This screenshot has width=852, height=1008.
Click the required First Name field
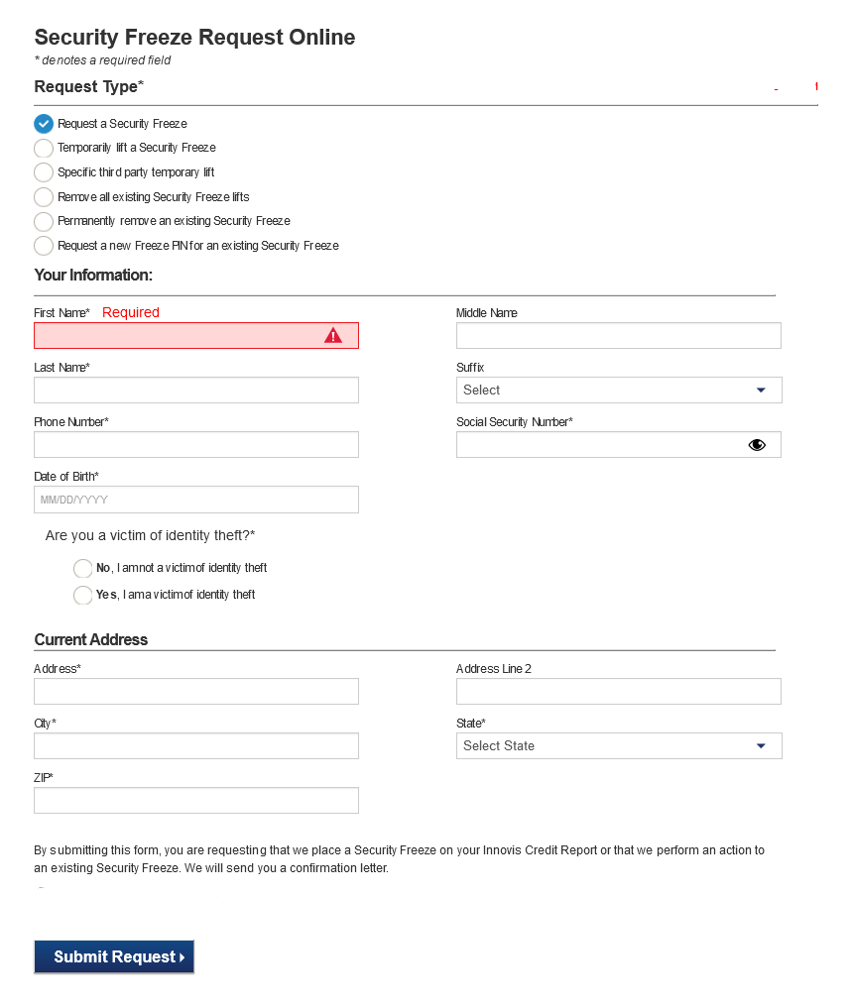(179, 335)
